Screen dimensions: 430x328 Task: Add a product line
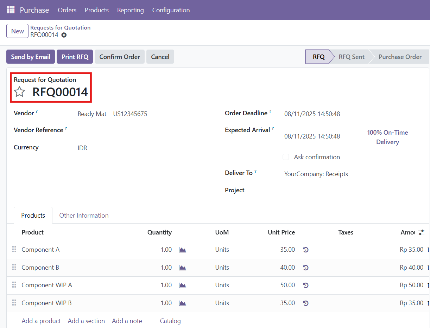click(41, 321)
